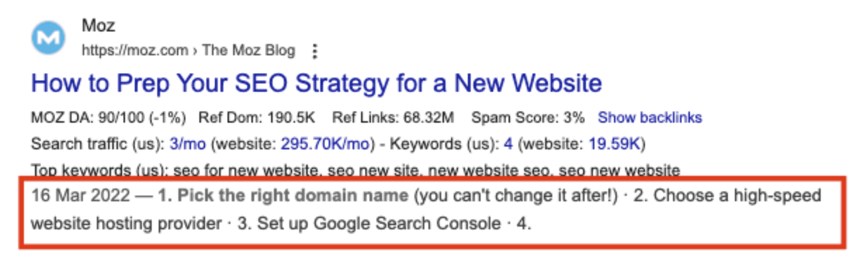Select the "4" keywords count link
The width and height of the screenshot is (854, 279).
pos(508,144)
